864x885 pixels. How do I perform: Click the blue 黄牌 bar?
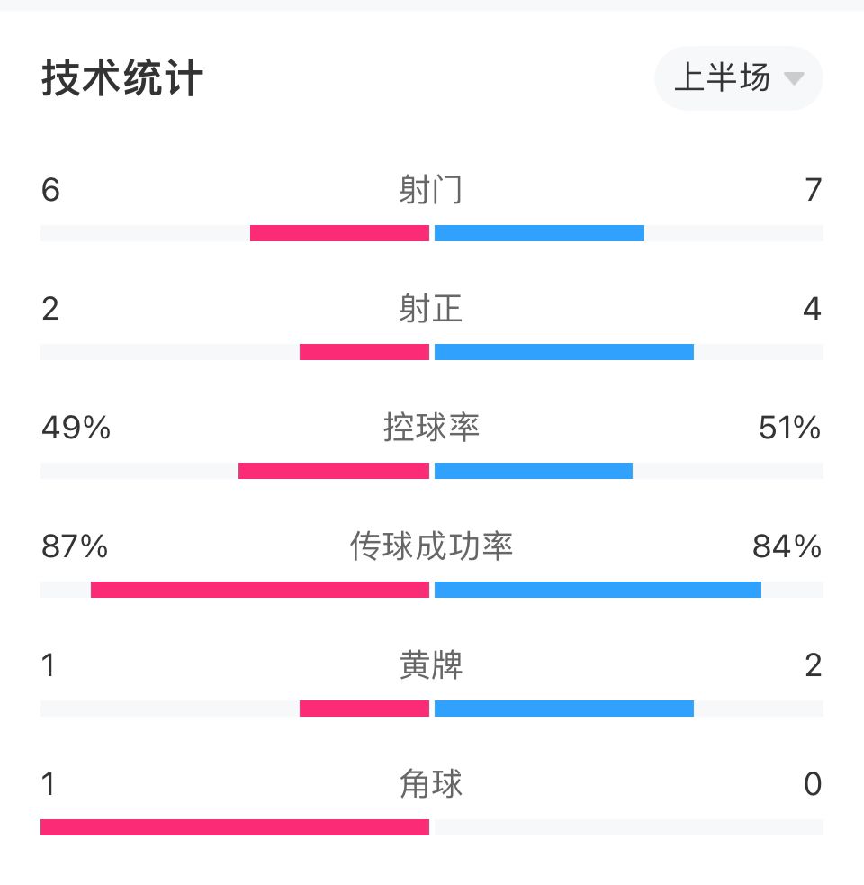564,709
